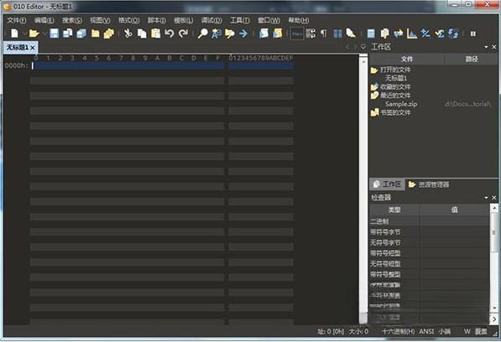Open the tab list dropdown arrow near 工作区
Viewport: 501px width, 342px height.
tap(363, 47)
